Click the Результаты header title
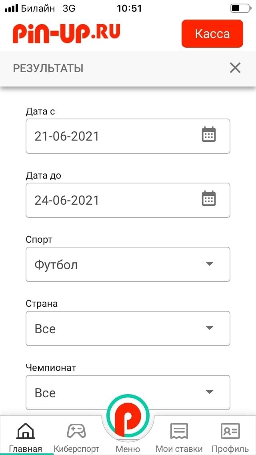Image resolution: width=256 pixels, height=455 pixels. click(x=48, y=68)
